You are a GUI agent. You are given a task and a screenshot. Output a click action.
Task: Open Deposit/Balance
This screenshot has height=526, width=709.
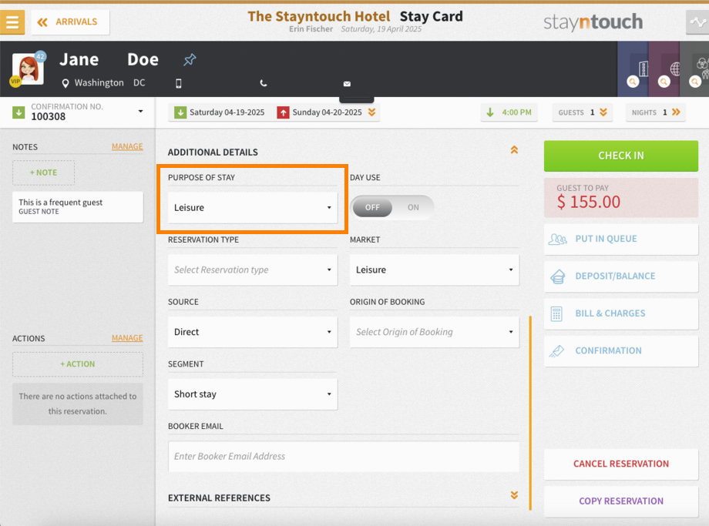click(x=621, y=276)
